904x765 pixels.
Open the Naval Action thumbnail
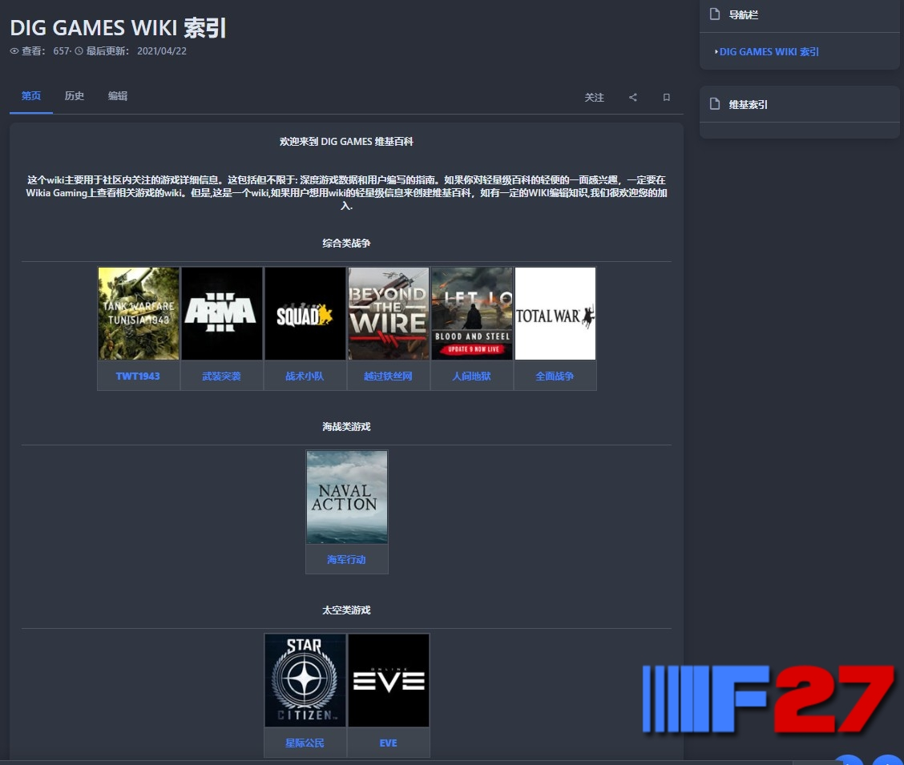coord(347,497)
